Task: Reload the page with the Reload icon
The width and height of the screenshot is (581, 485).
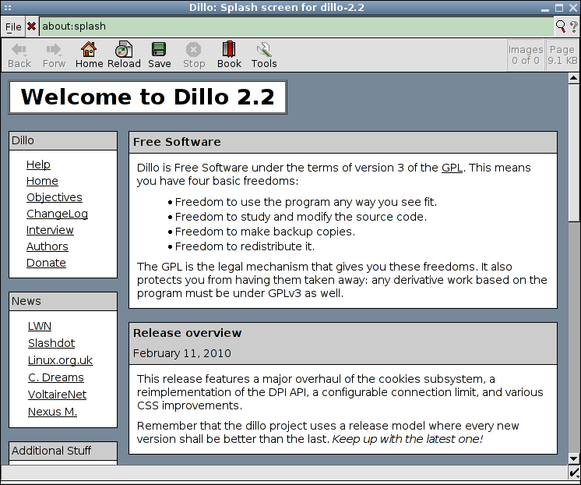Action: tap(124, 49)
